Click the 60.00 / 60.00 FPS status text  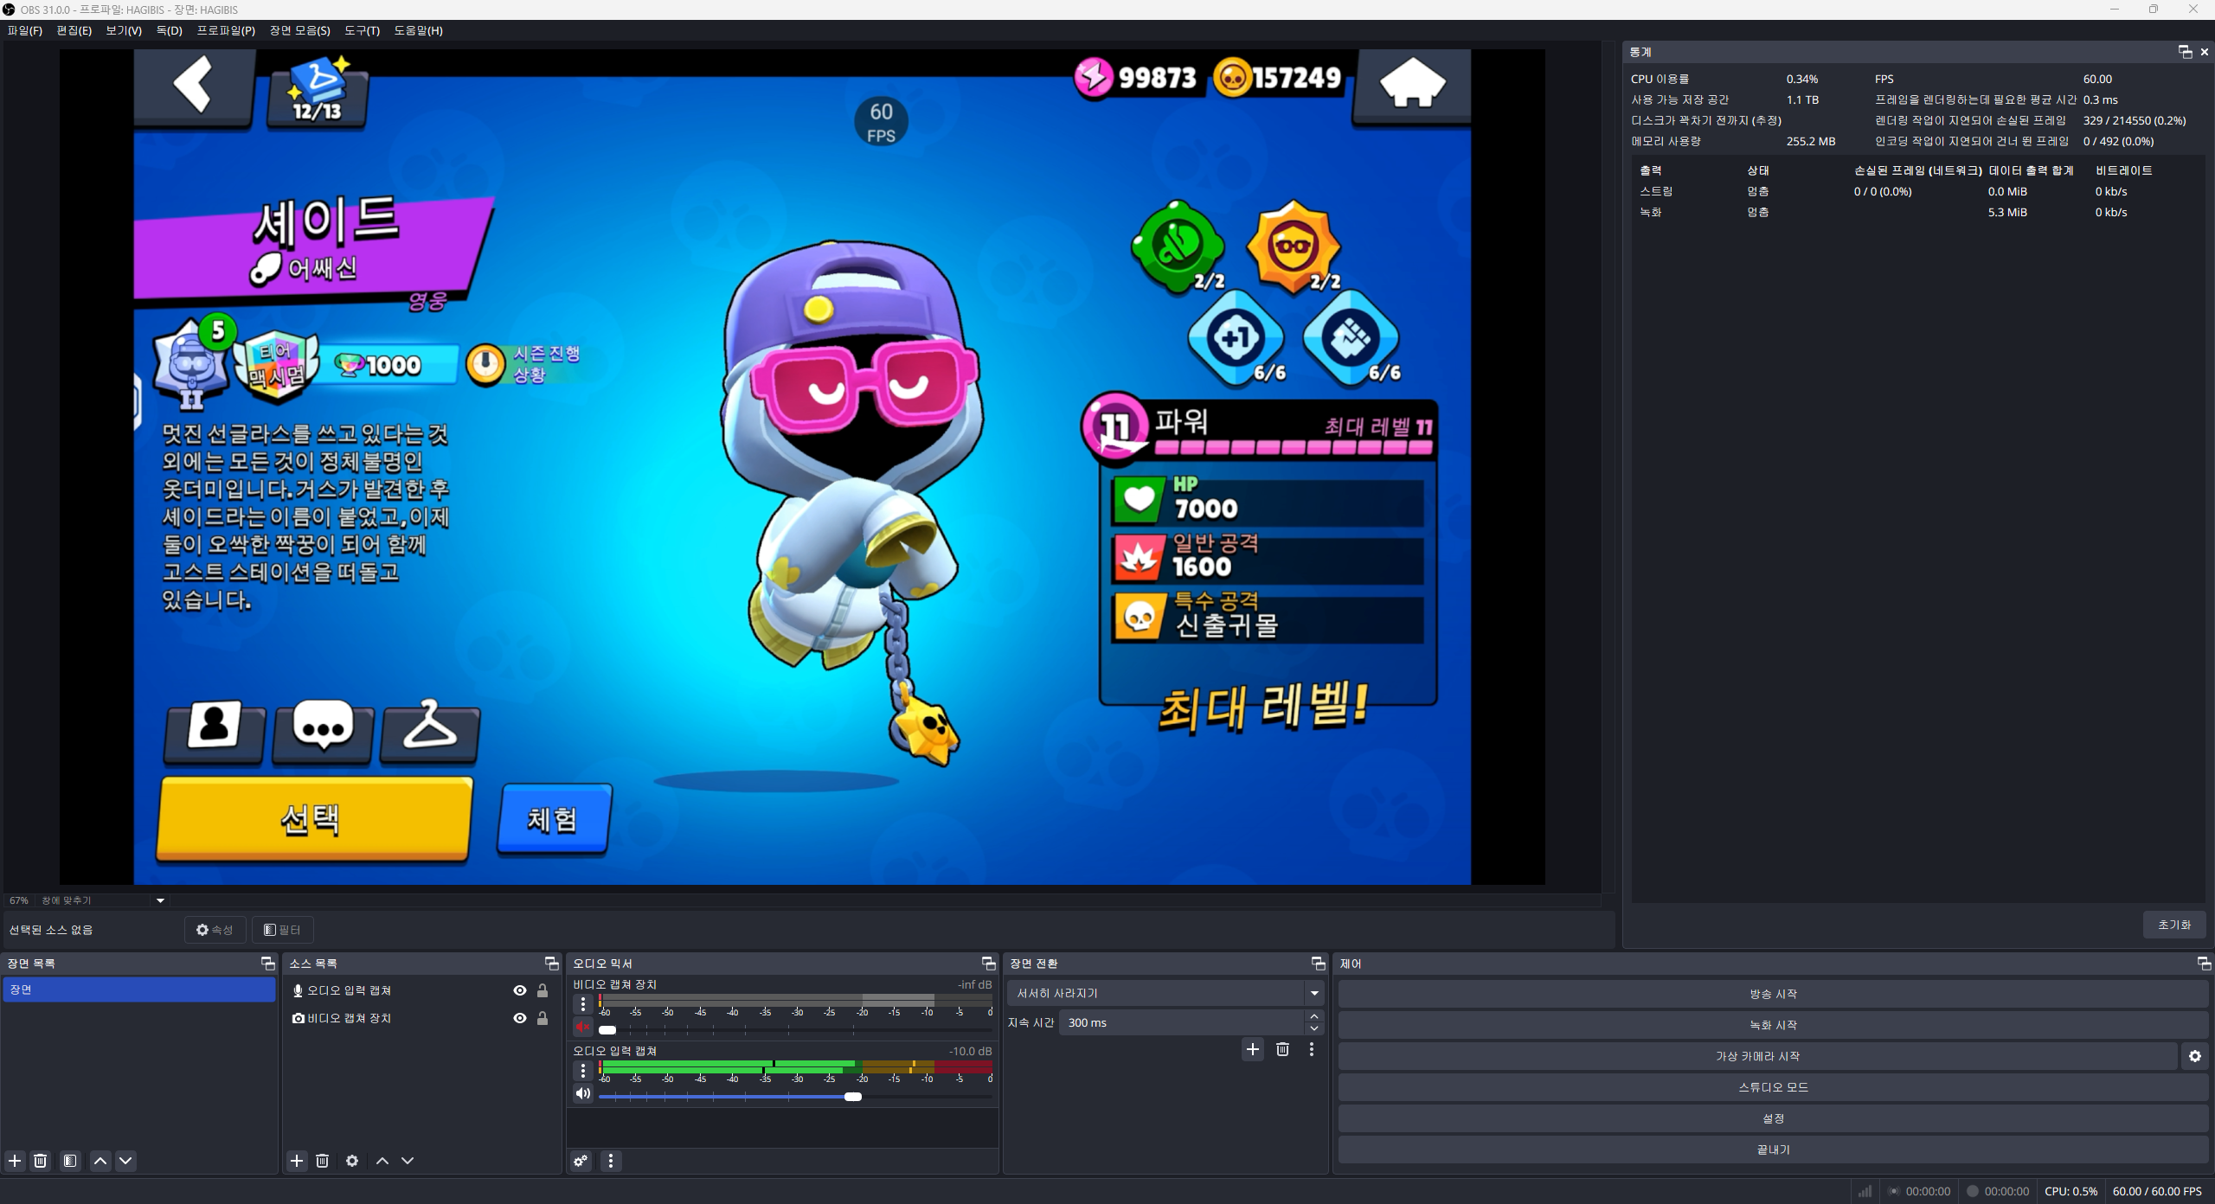pyautogui.click(x=2157, y=1191)
